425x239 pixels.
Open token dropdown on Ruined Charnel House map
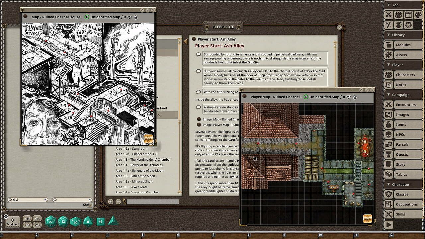pyautogui.click(x=130, y=17)
